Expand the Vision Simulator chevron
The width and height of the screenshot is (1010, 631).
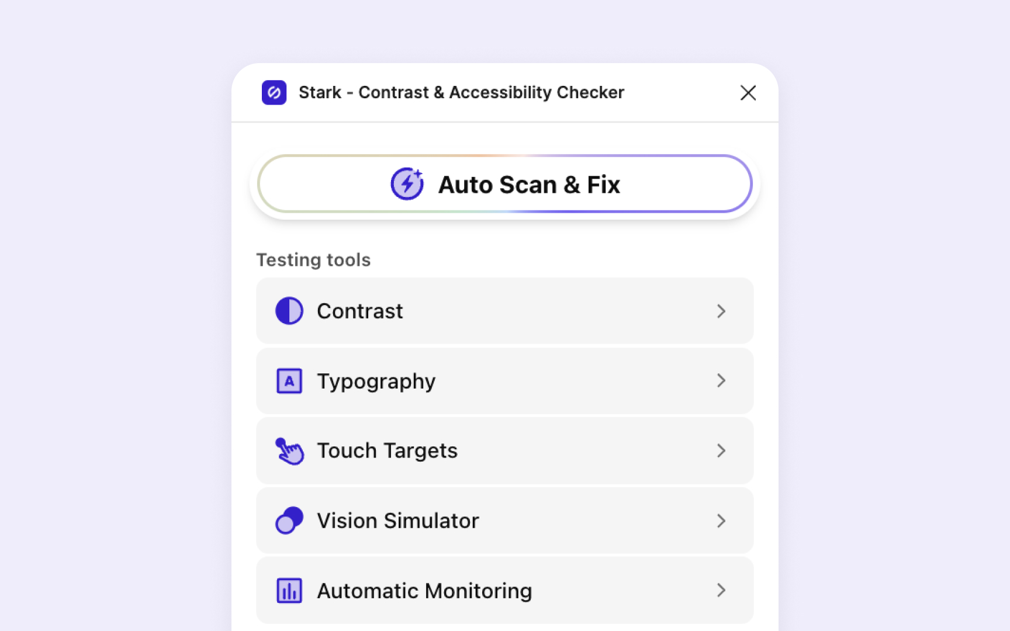721,521
